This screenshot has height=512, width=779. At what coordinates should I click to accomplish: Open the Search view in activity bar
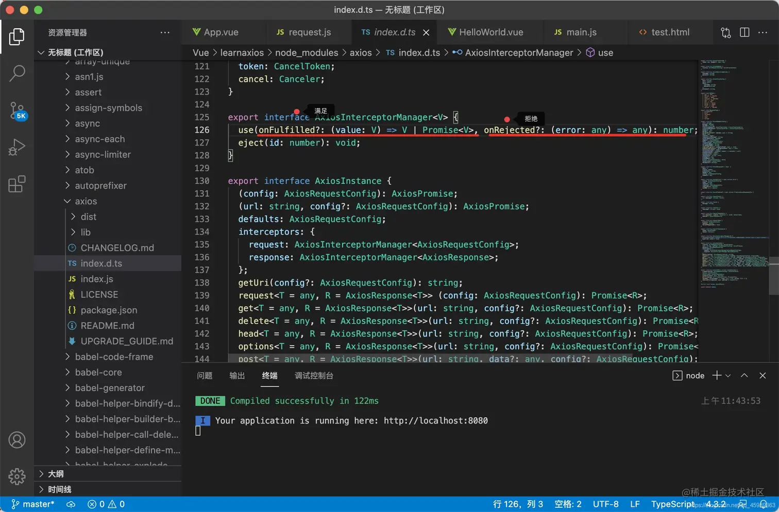click(17, 74)
